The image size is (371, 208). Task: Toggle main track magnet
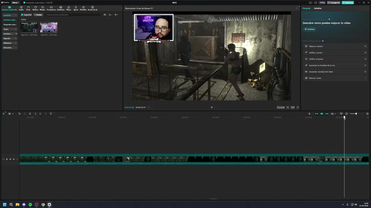click(317, 114)
